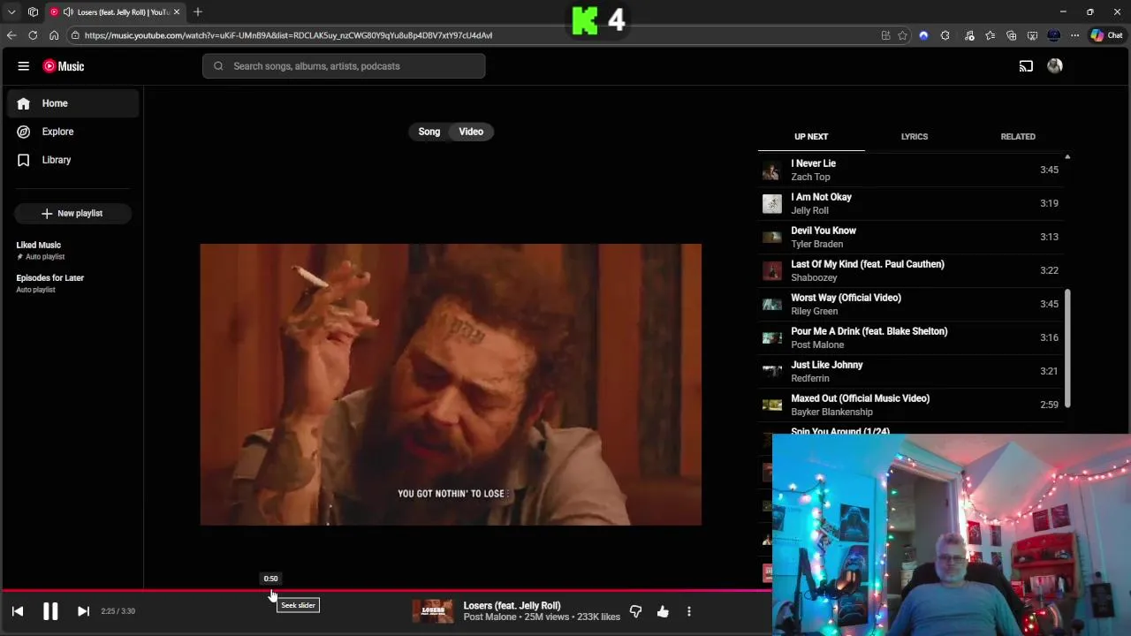Pause the current song
The width and height of the screenshot is (1131, 636).
(x=50, y=611)
